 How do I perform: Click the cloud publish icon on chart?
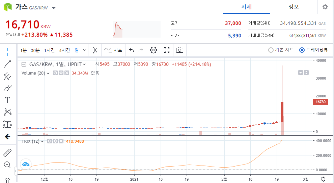26,164
